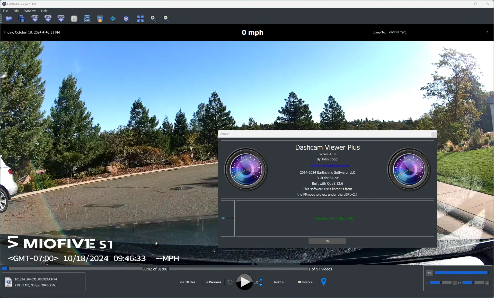Click the 'Dashcam Viewer Plus' heading in About dialog

327,147
